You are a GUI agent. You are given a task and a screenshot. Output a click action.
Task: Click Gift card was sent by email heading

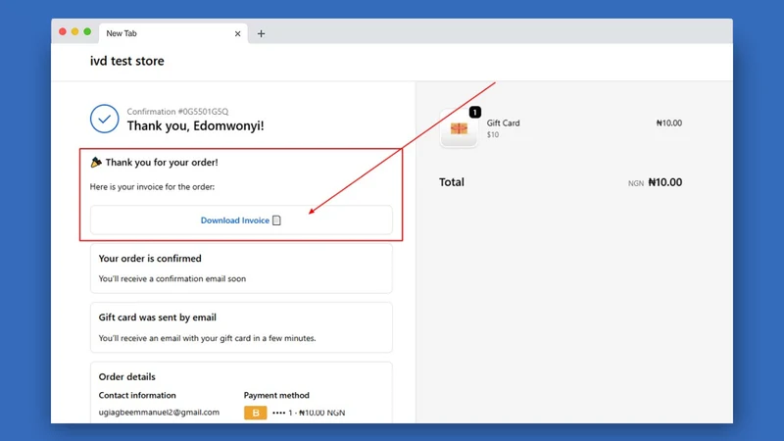pos(158,318)
